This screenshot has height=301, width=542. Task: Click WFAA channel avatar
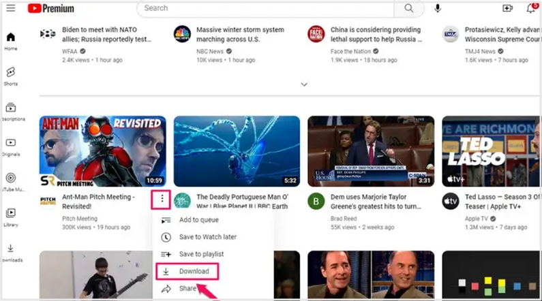[48, 34]
